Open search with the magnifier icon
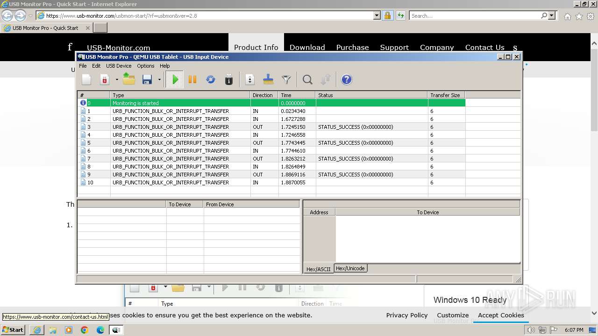 307,80
